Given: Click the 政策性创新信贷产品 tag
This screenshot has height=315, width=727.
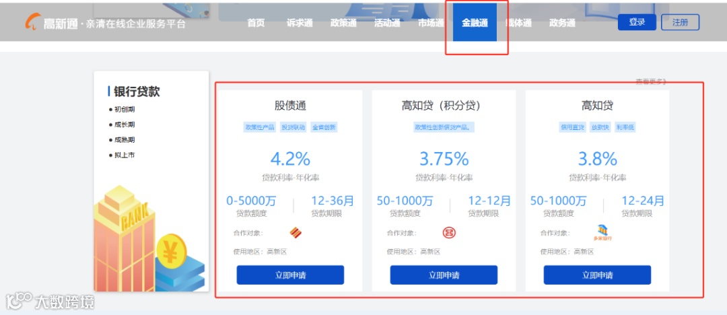Looking at the screenshot, I should click(x=444, y=127).
